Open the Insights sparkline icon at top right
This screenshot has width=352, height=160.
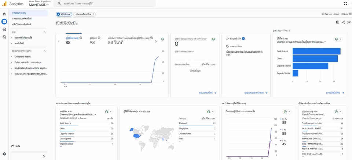pos(349,22)
